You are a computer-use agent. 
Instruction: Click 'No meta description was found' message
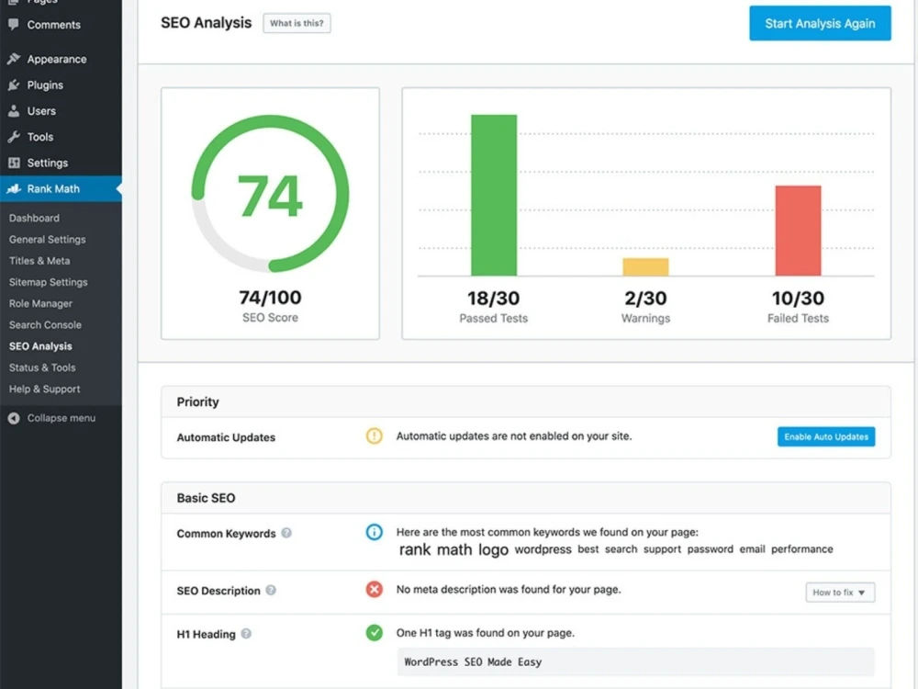509,590
